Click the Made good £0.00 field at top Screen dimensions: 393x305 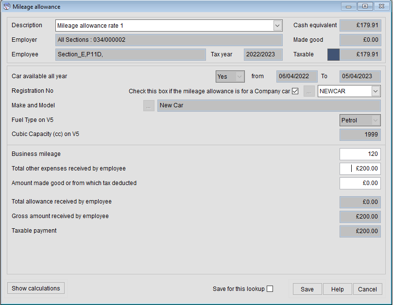pyautogui.click(x=360, y=40)
